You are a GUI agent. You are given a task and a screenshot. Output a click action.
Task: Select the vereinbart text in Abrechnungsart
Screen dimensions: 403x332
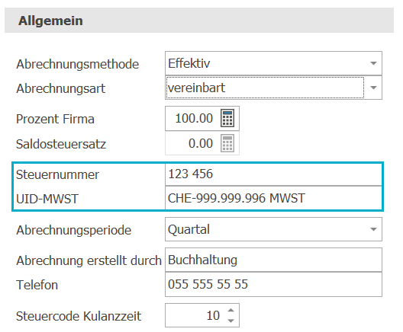197,88
